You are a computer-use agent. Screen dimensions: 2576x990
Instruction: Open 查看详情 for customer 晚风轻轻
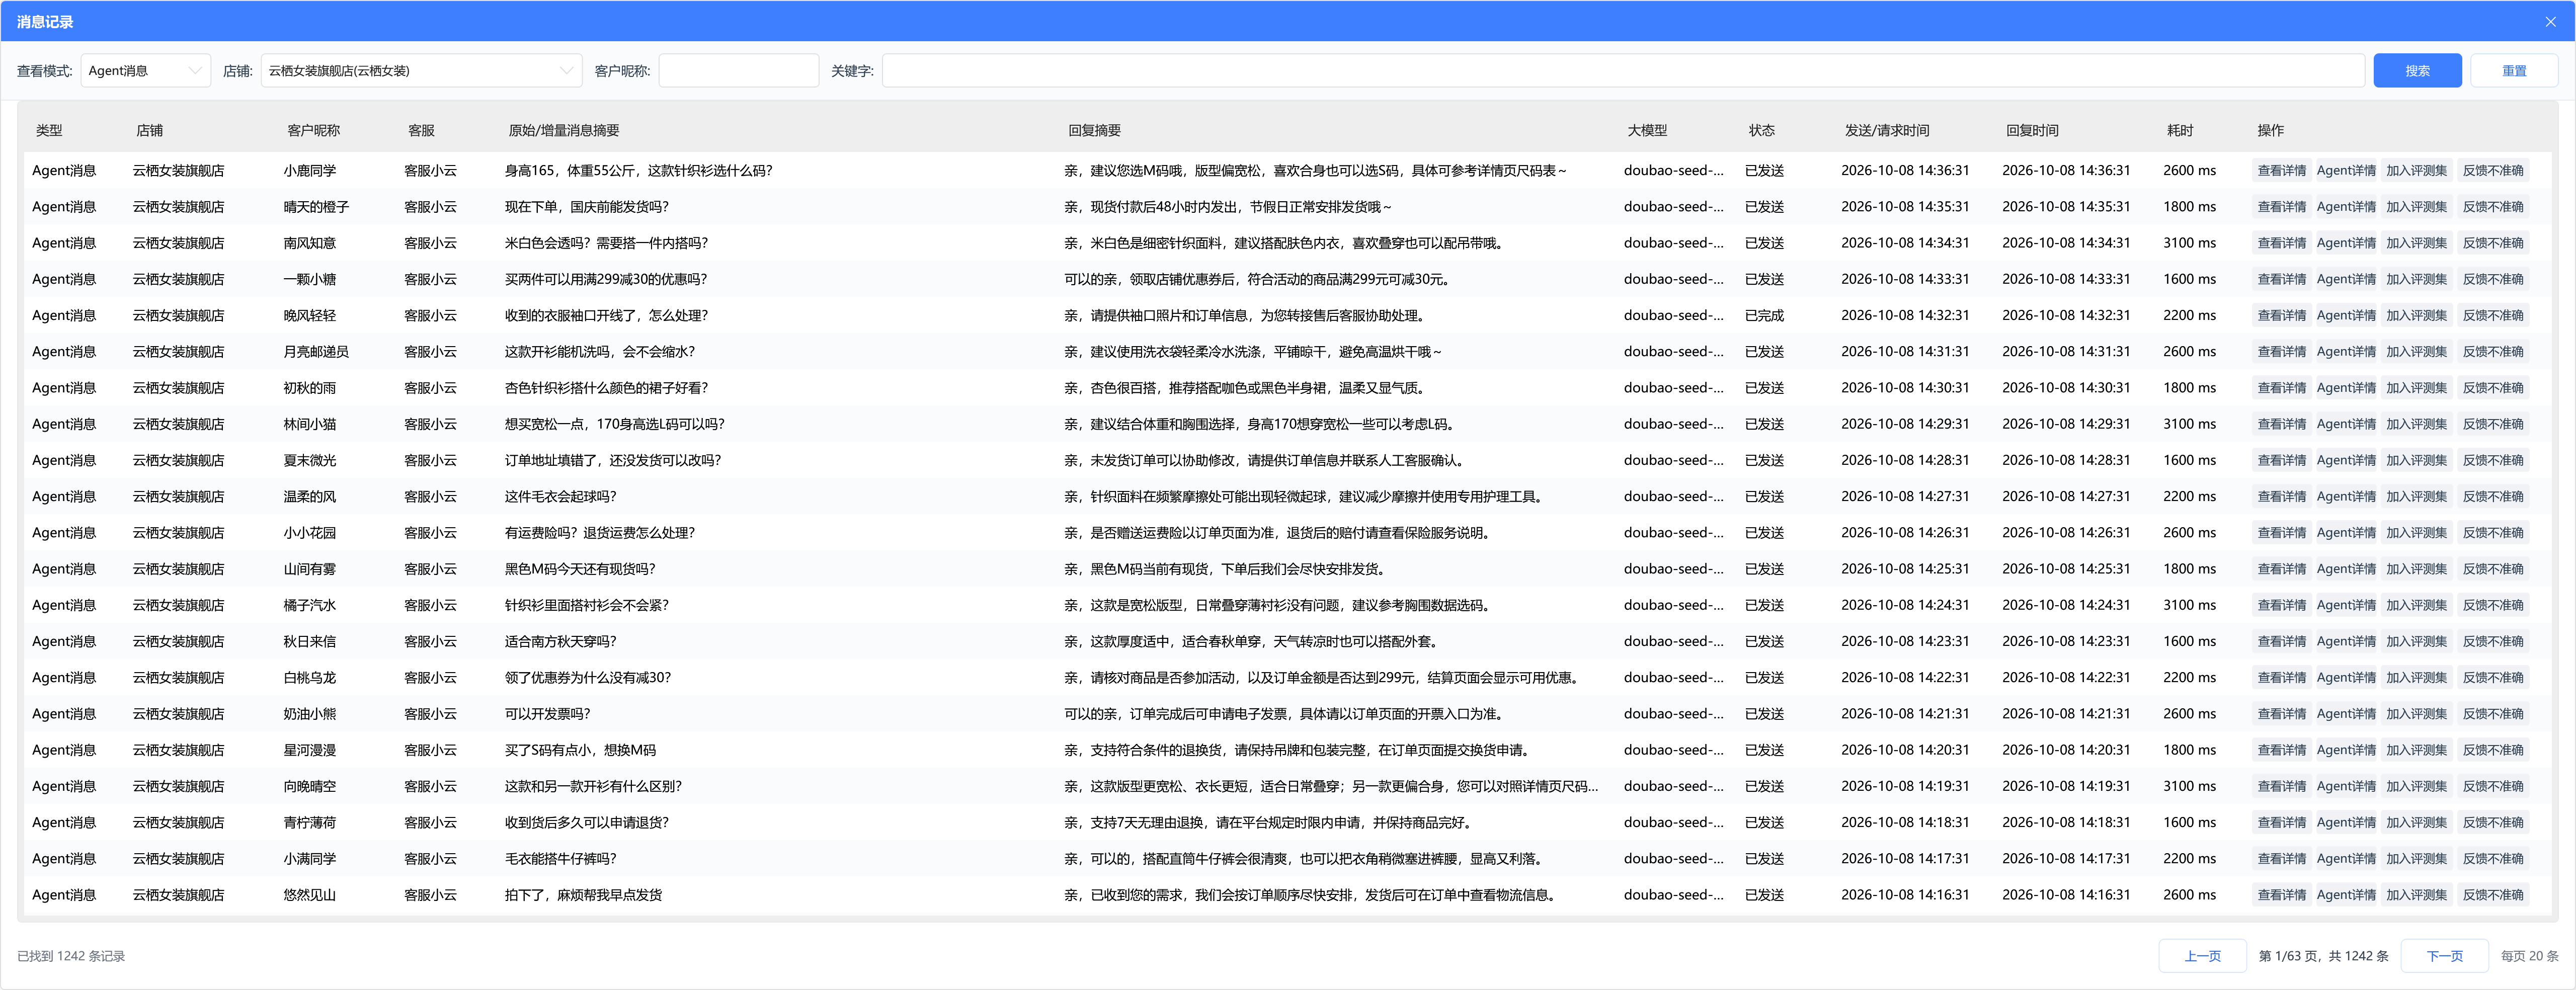coord(2281,316)
